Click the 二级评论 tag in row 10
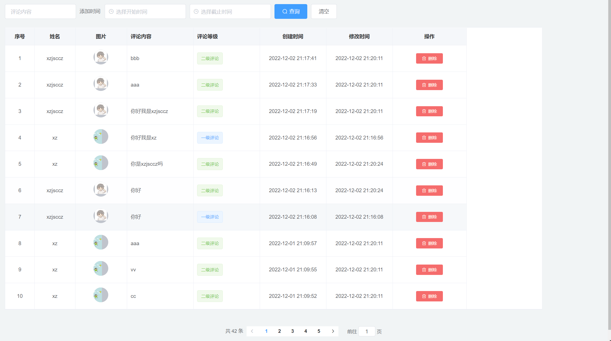 point(210,296)
